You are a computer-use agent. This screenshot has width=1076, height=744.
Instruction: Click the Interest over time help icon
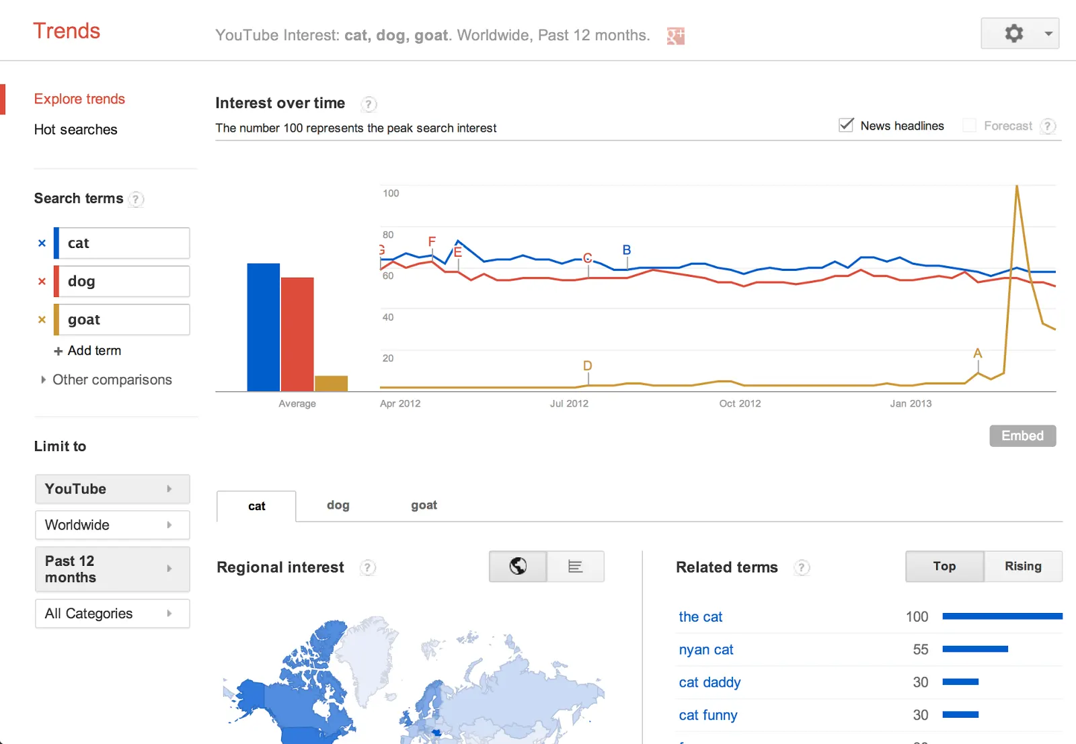(x=368, y=105)
